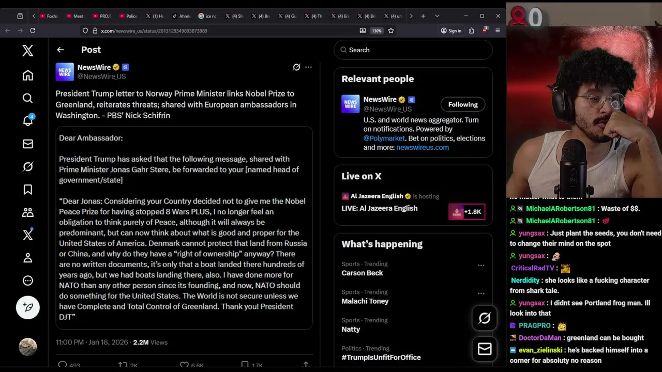Screen dimensions: 662x372
Task: Open post three-dot more menu
Action: point(308,67)
